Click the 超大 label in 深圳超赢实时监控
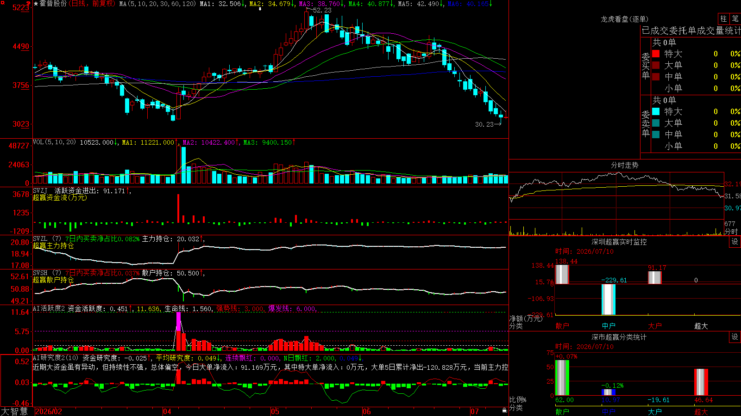 click(x=701, y=326)
